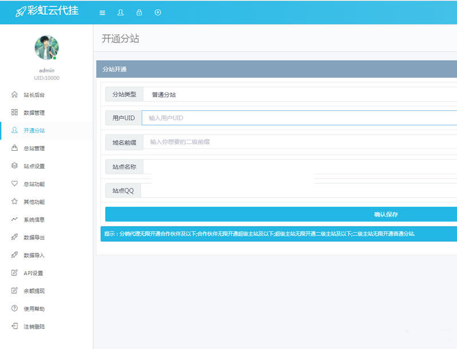The width and height of the screenshot is (457, 349).
Task: Click the 彩虹云代挂 brand title
Action: click(x=53, y=11)
